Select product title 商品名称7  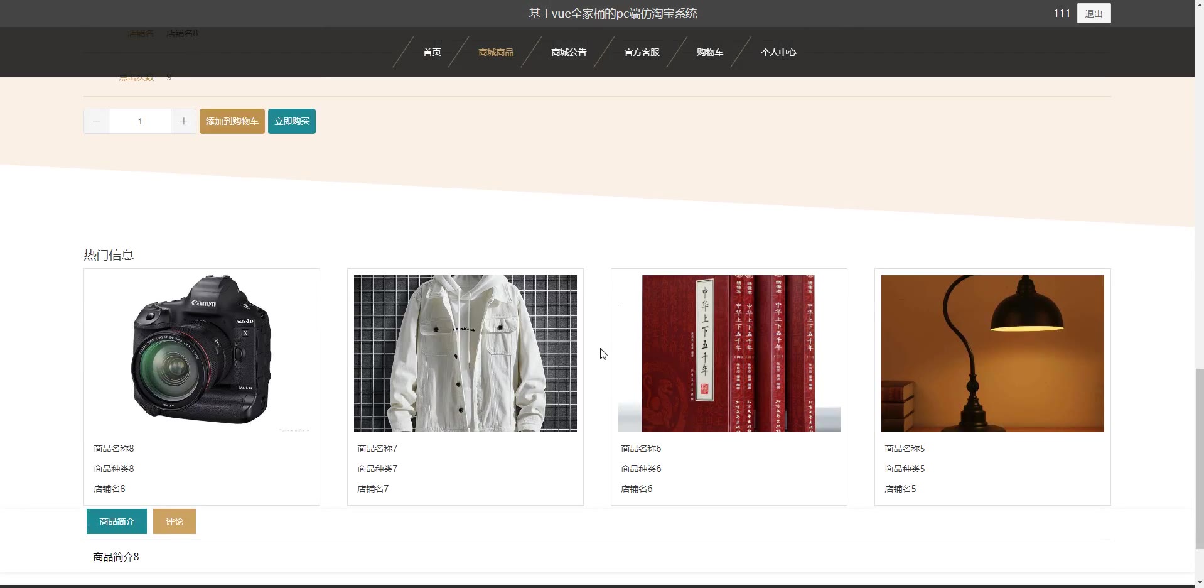377,449
